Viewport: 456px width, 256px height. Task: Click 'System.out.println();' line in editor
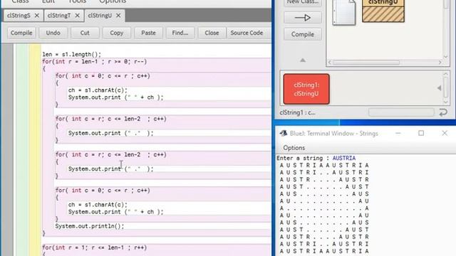tap(90, 226)
